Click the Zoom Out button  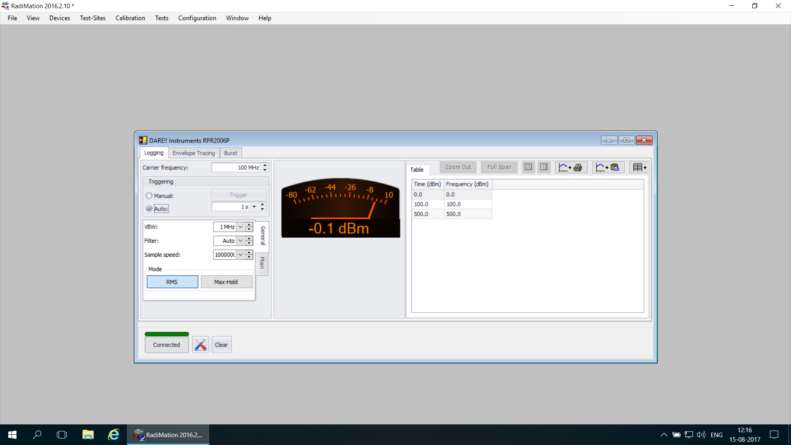(458, 167)
